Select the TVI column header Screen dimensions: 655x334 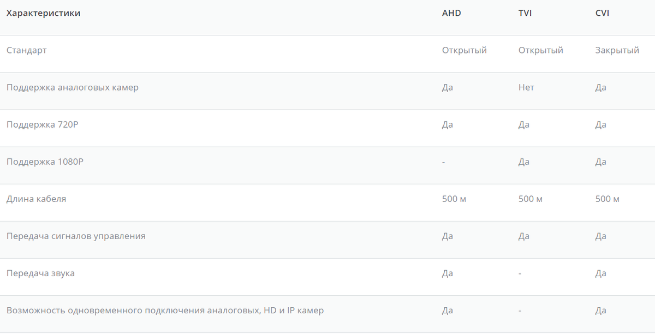click(x=525, y=13)
